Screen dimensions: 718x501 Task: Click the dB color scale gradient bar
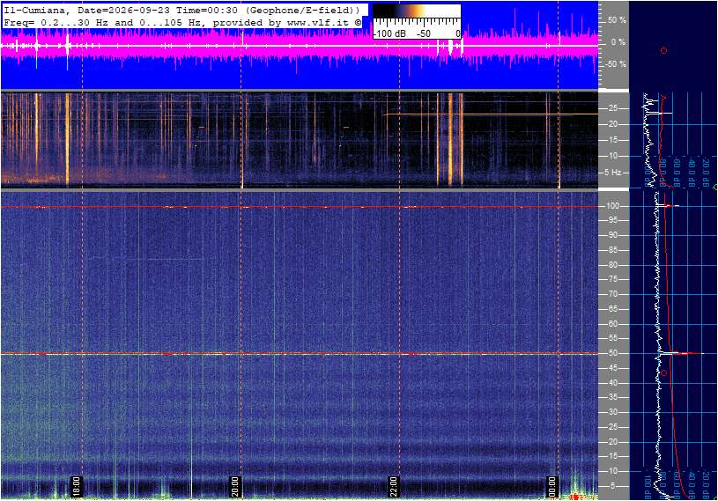(x=417, y=11)
